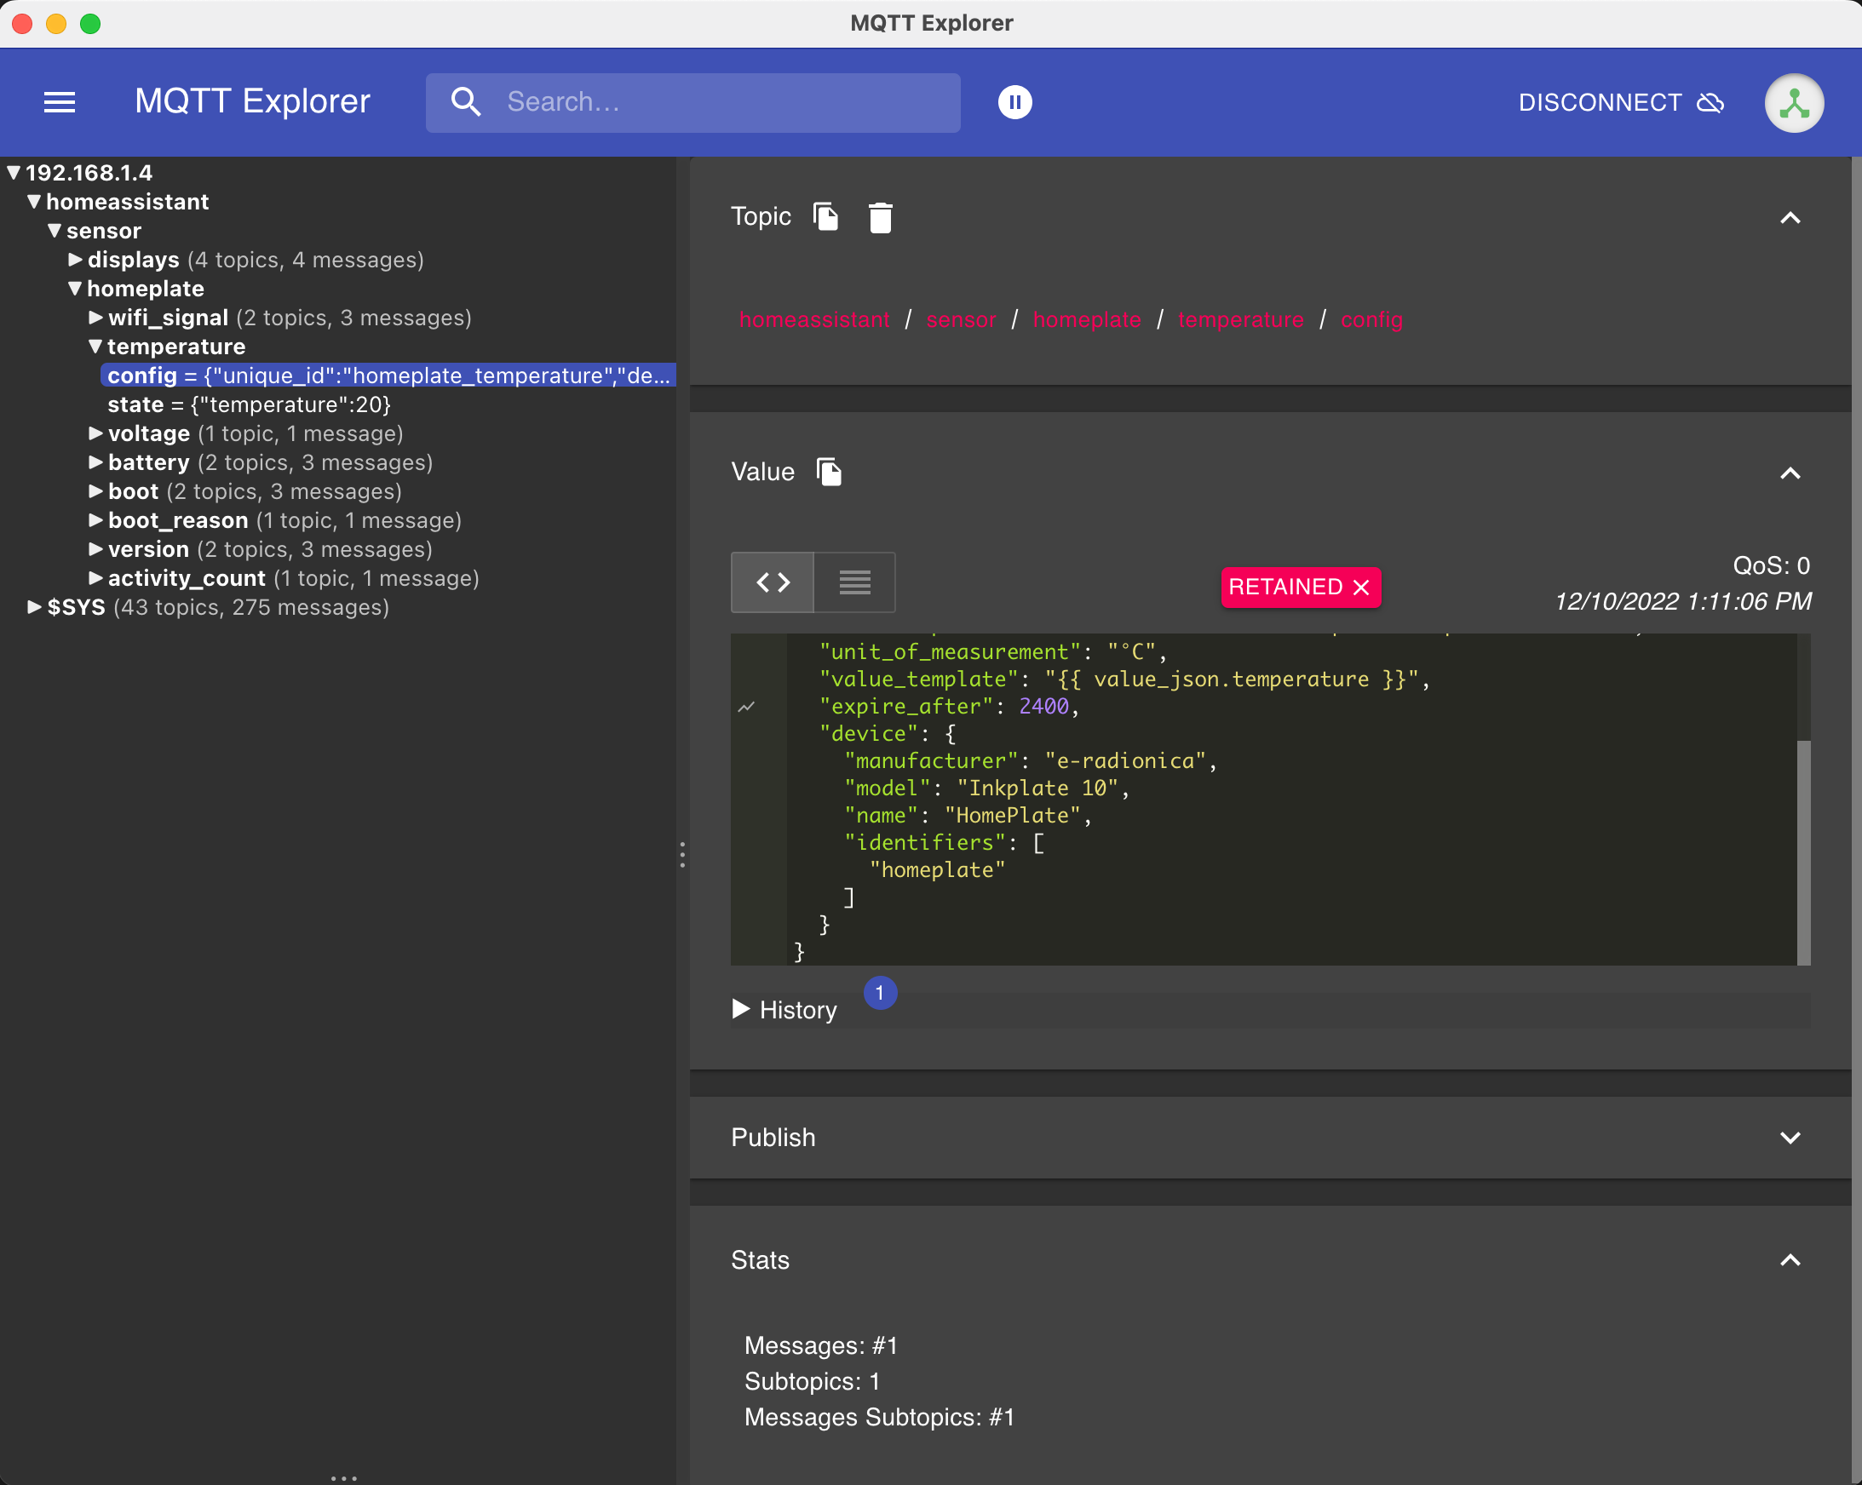This screenshot has height=1485, width=1862.
Task: Collapse the Stats panel
Action: (1790, 1259)
